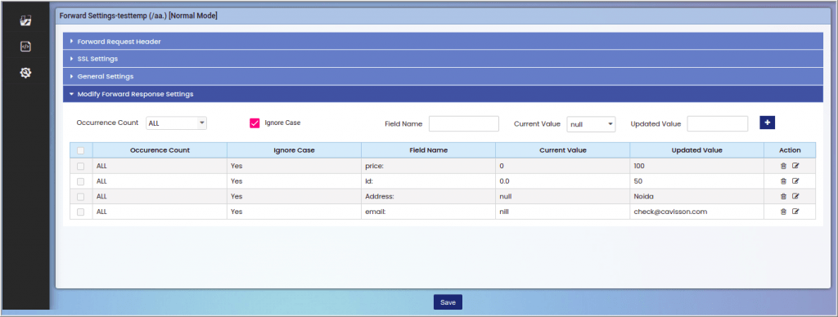The width and height of the screenshot is (838, 317).
Task: Select the Id: row checkbox
Action: (x=81, y=181)
